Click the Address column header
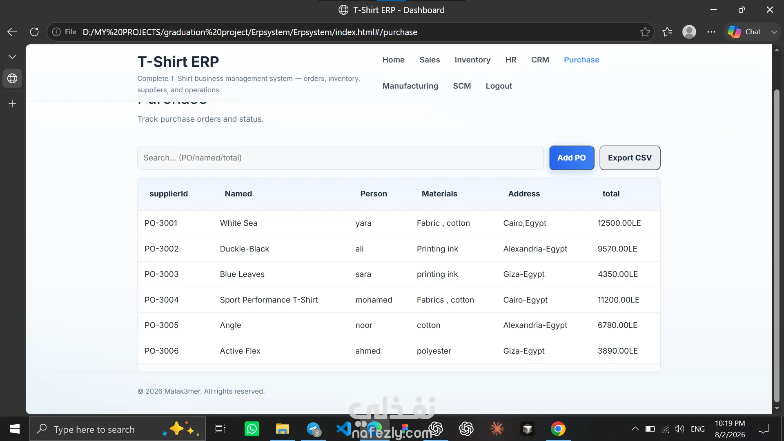Viewport: 784px width, 441px height. tap(524, 194)
